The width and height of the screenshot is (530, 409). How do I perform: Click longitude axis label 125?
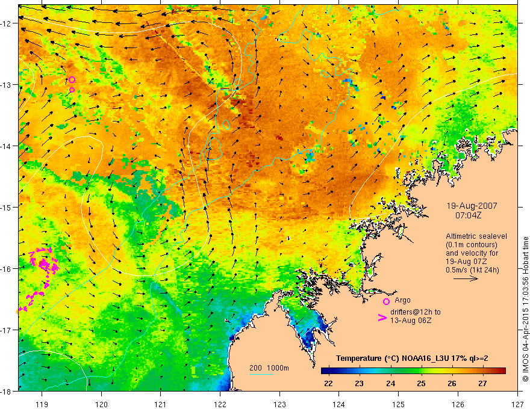pos(399,404)
